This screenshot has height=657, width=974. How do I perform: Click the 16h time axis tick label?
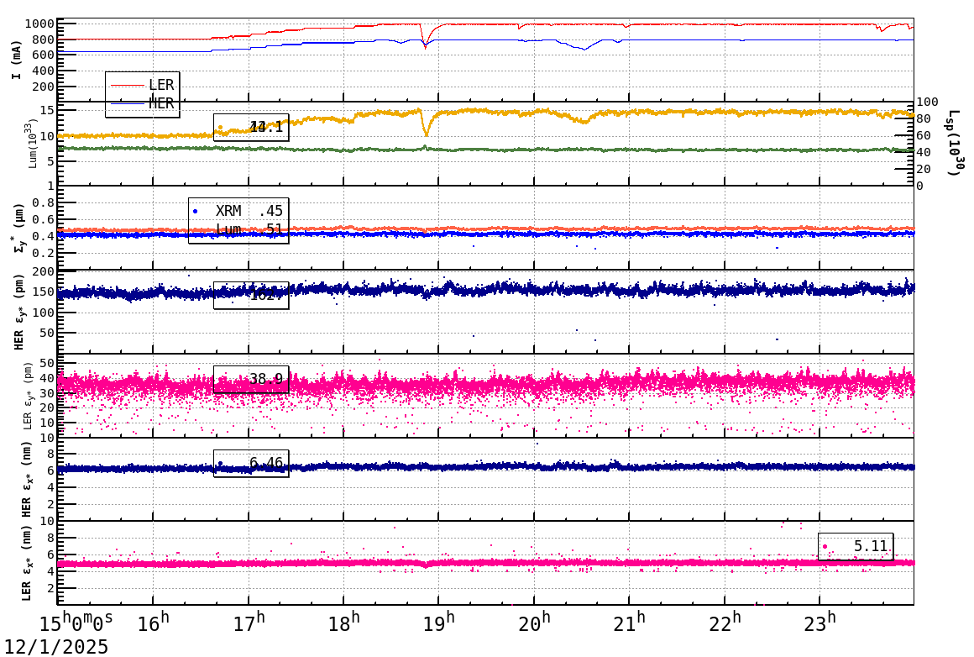tap(153, 623)
